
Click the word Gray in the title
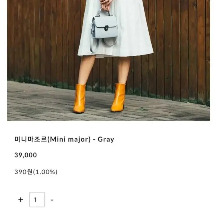(x=106, y=140)
